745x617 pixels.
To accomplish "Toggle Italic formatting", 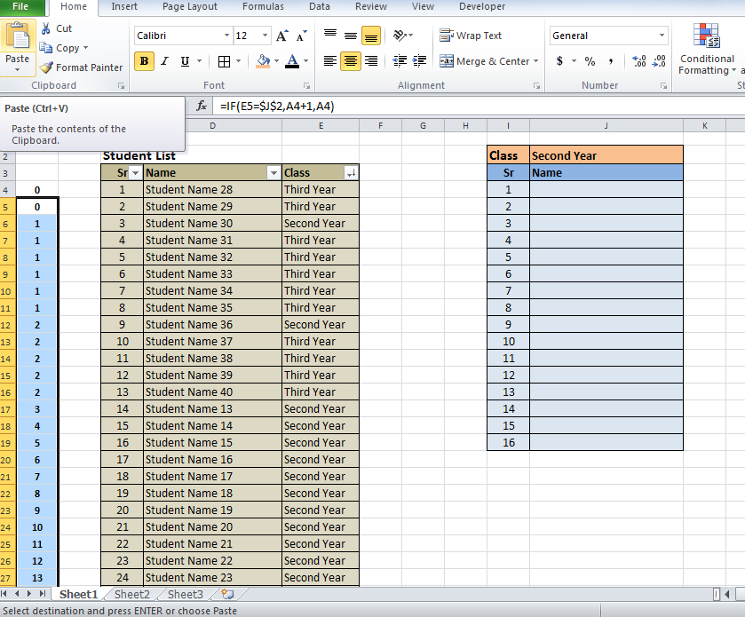I will pyautogui.click(x=163, y=61).
